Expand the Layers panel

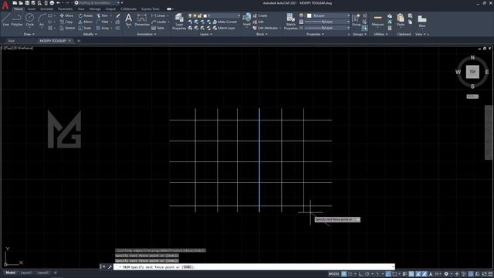coord(206,34)
